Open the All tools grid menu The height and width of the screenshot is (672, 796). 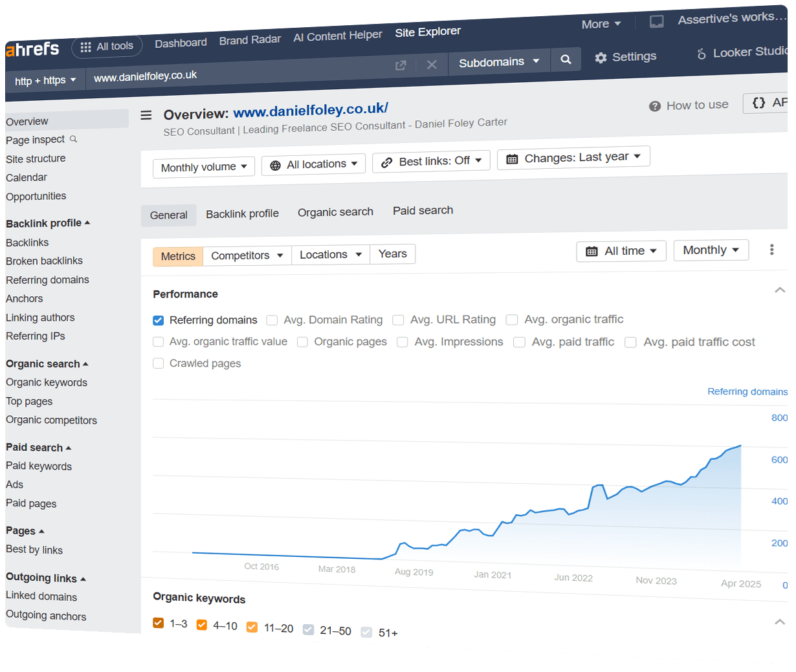pyautogui.click(x=106, y=47)
